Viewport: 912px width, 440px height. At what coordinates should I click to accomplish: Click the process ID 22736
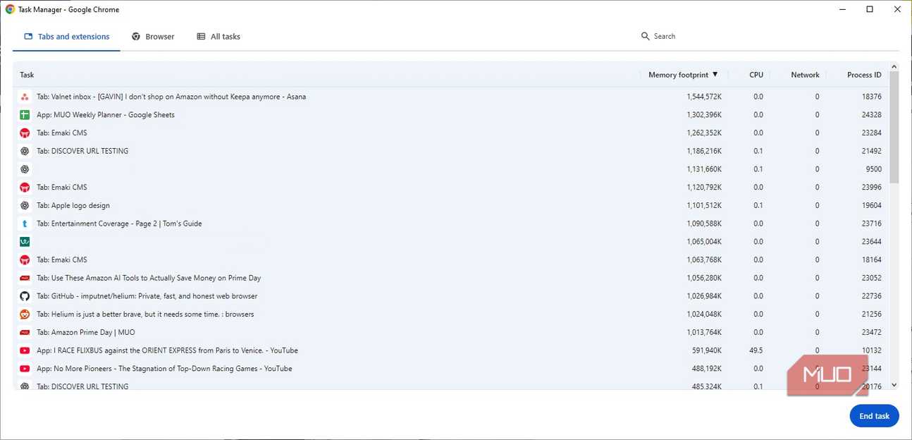click(871, 296)
